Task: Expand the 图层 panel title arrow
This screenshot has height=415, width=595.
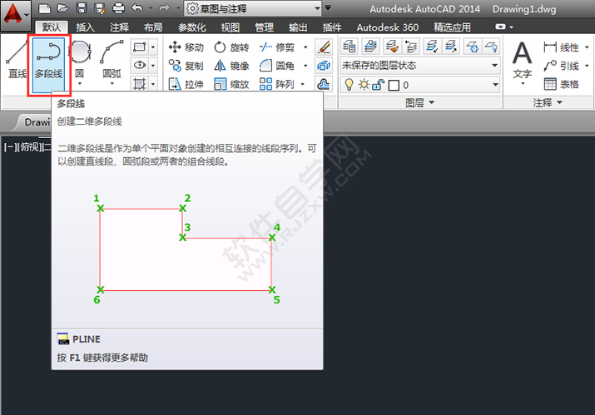Action: pos(419,103)
